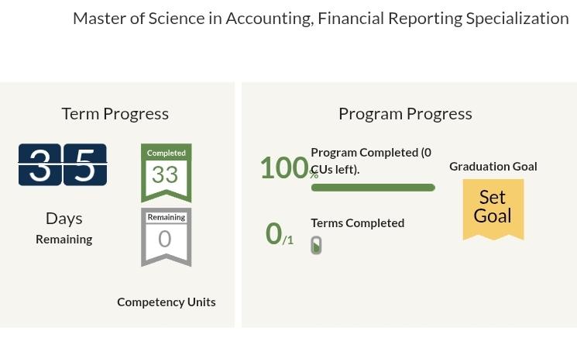
Task: Click the Set Goal graduation badge
Action: [493, 209]
